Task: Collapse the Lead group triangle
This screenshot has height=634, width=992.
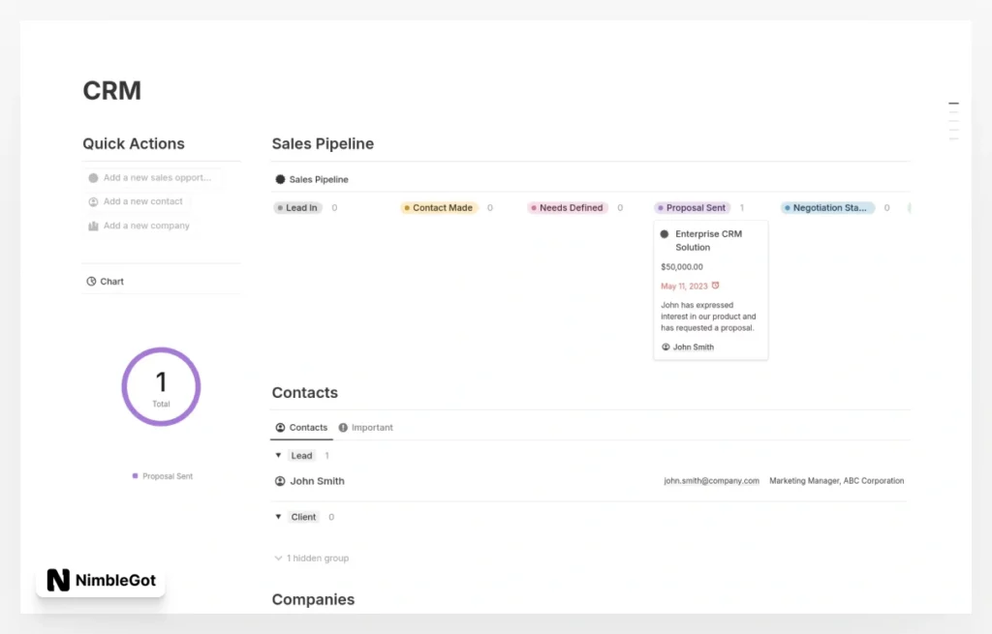Action: [x=278, y=455]
